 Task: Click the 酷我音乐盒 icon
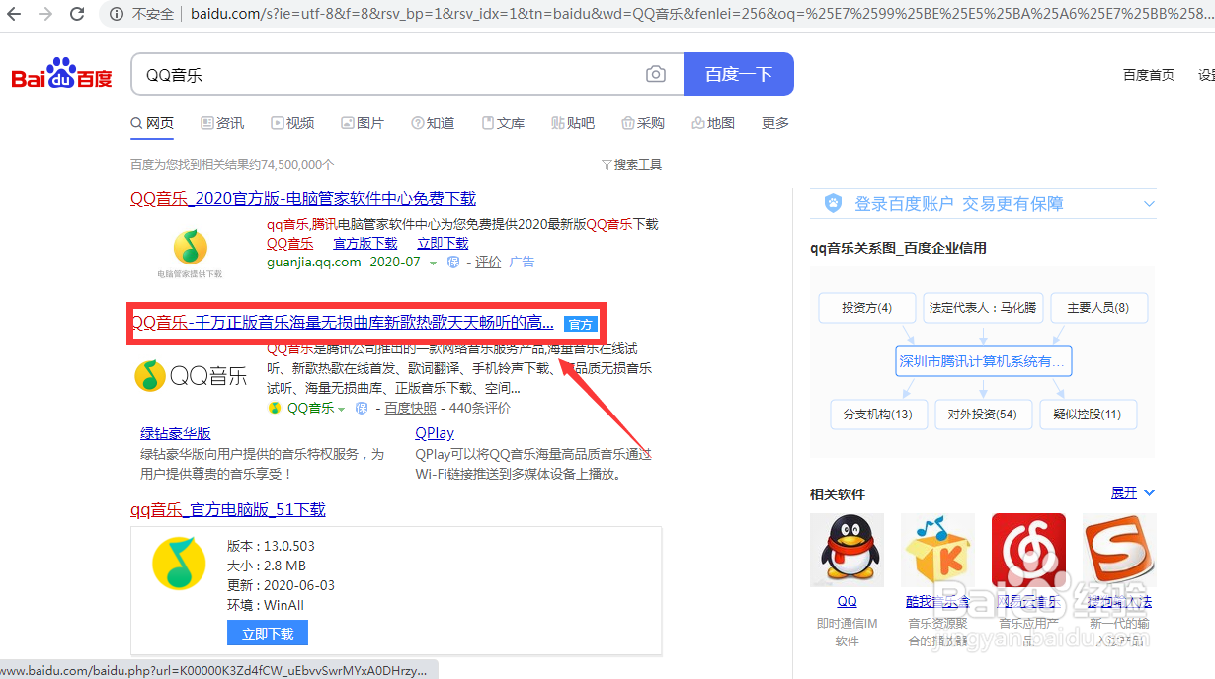click(x=937, y=549)
